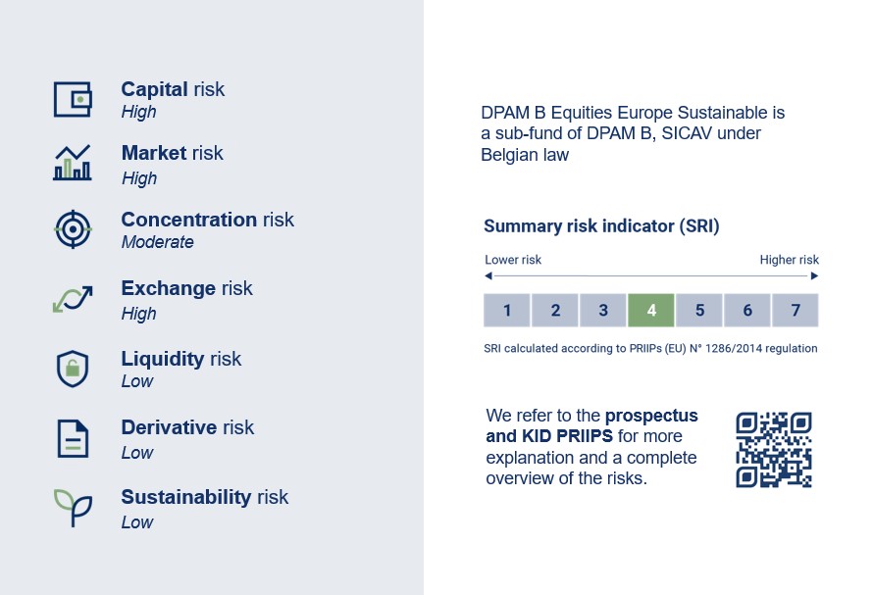Click the Market risk chart icon
Image resolution: width=873 pixels, height=595 pixels.
72,163
